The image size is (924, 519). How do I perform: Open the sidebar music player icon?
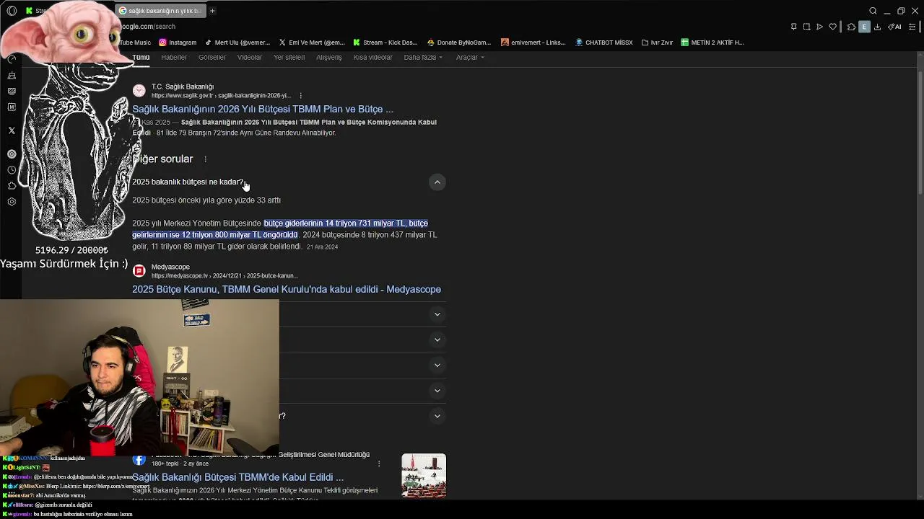pyautogui.click(x=12, y=154)
